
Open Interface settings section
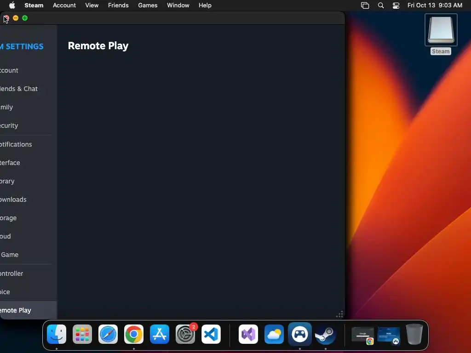27,163
